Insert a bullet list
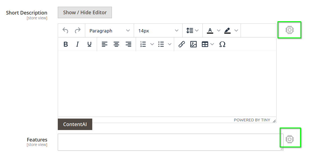The image size is (311, 158). coord(161,44)
